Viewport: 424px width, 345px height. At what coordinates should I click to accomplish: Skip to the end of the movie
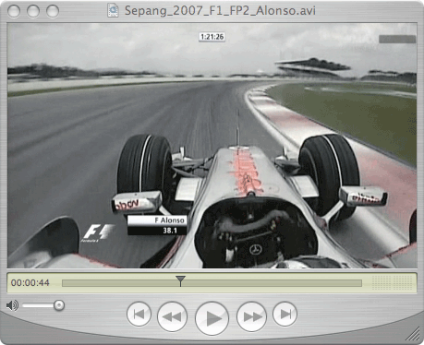click(285, 314)
